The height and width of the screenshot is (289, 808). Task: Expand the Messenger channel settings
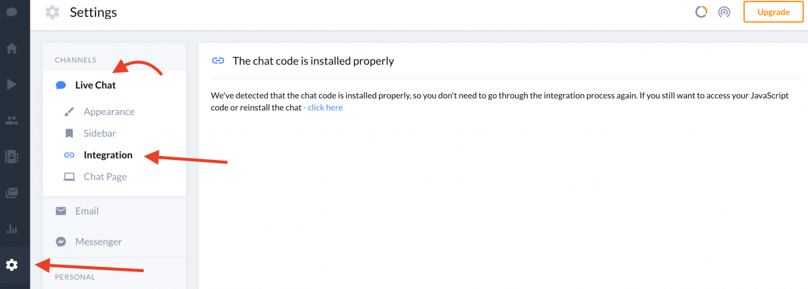pyautogui.click(x=114, y=241)
